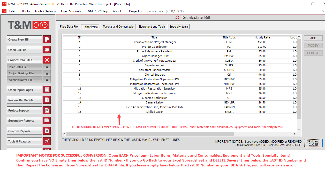Click the red X icon beside Project Data Files

pos(47,60)
